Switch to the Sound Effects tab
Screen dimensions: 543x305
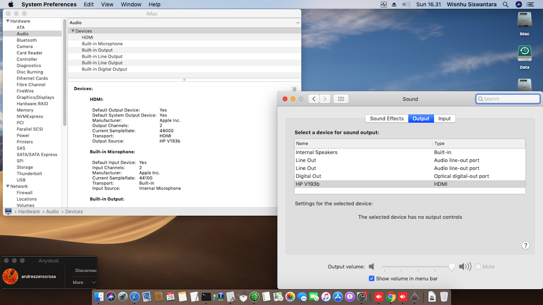387,119
